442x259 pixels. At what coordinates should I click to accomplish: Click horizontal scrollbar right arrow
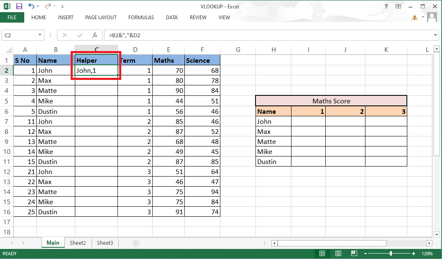(429, 243)
